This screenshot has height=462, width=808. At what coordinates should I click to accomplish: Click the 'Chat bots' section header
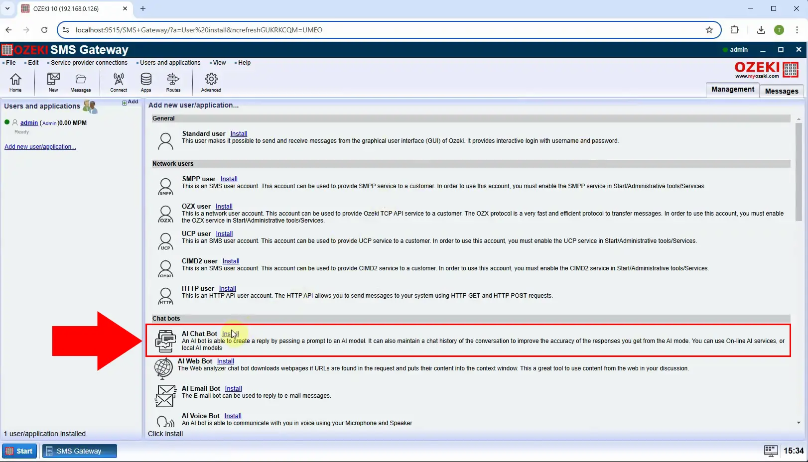[471, 319]
